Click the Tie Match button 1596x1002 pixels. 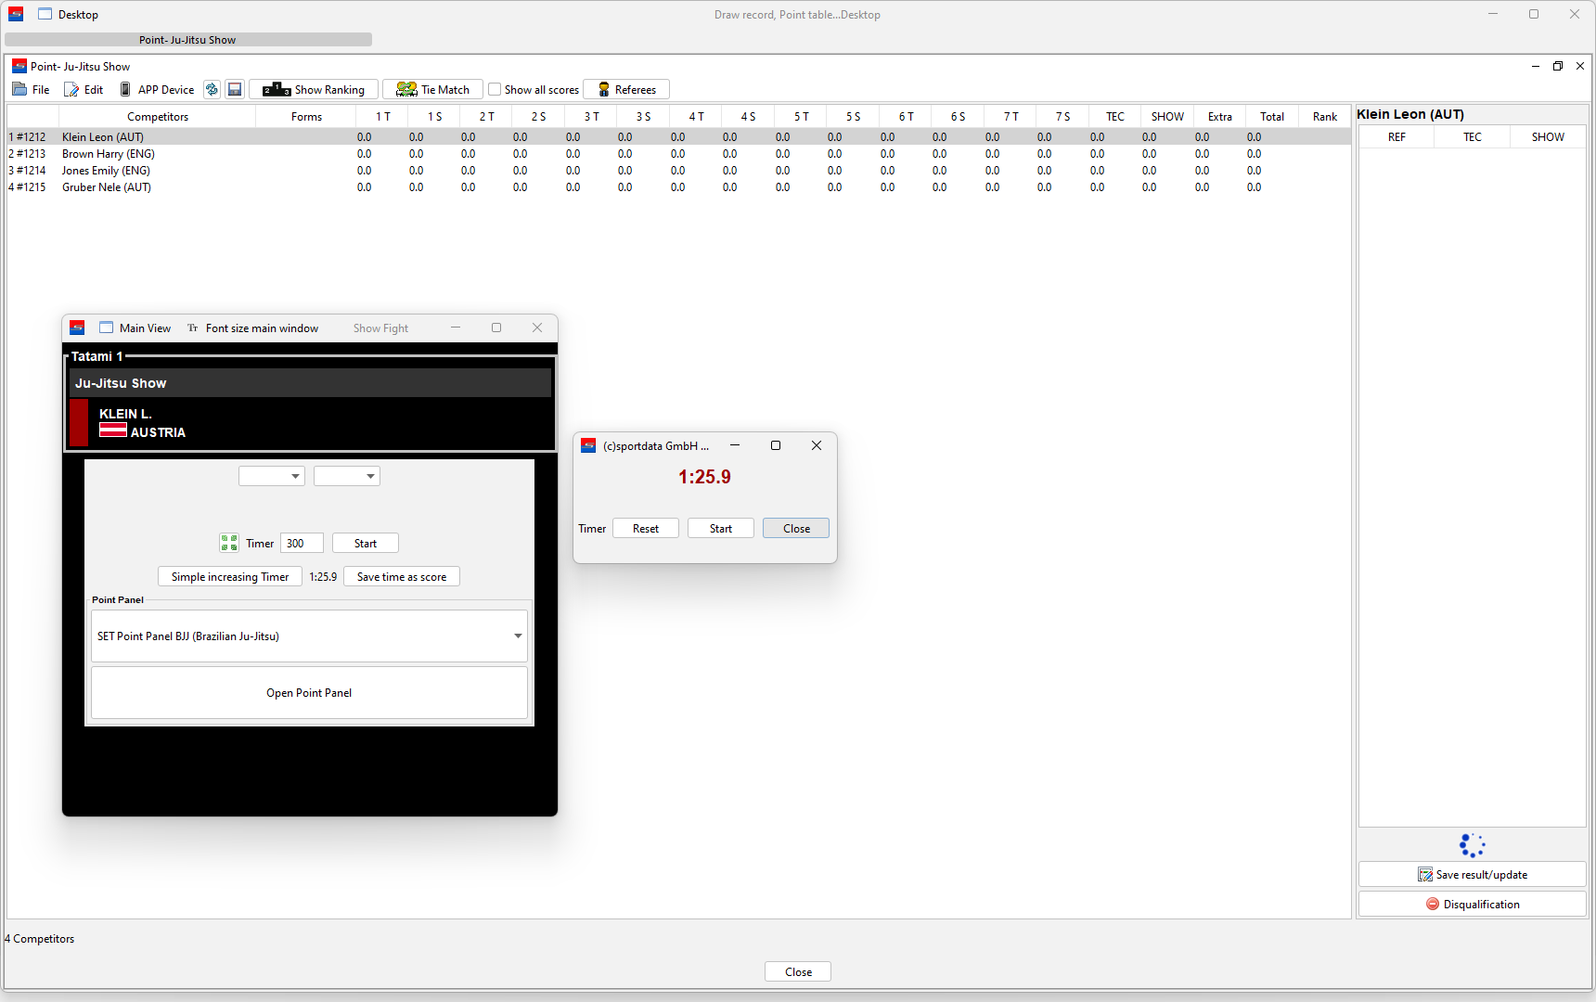432,89
